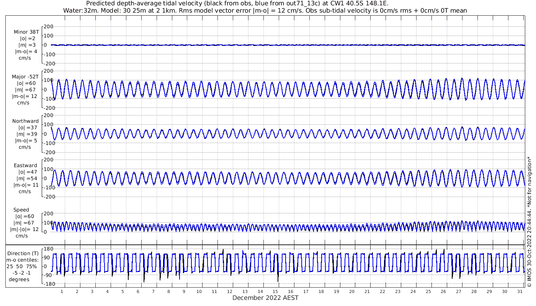
Task: Click the '|m| =54' value under Eastward
Action: (26, 179)
